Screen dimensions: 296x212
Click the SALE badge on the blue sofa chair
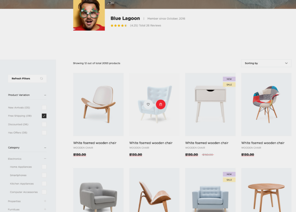tap(229, 180)
